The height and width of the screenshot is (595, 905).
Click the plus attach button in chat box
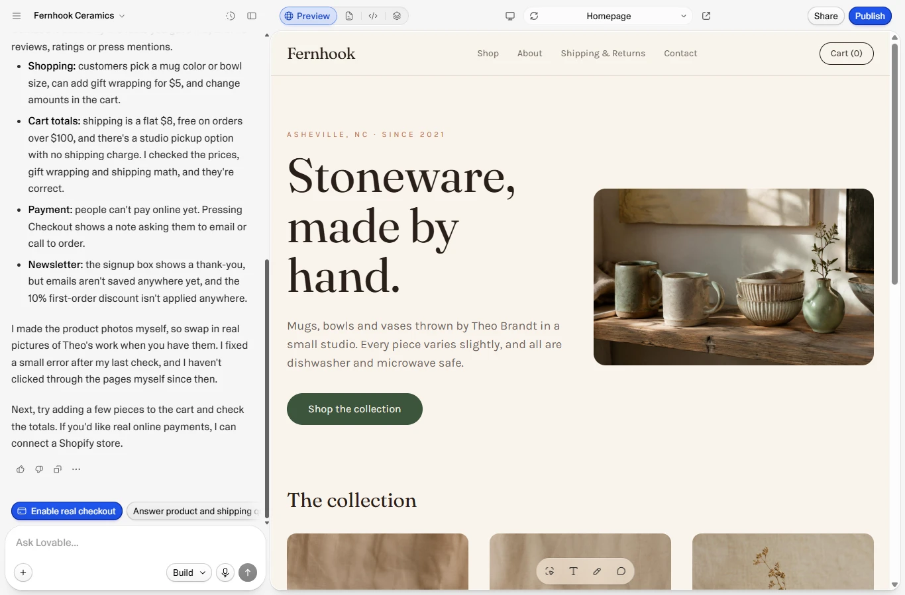pyautogui.click(x=23, y=572)
